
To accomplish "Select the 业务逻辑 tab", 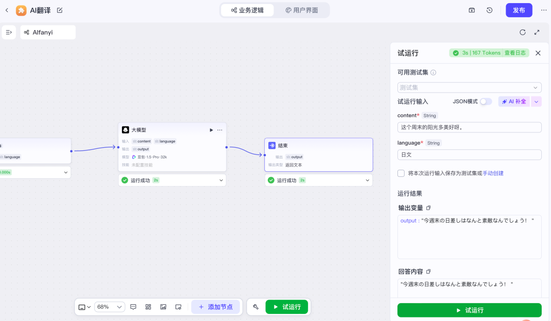I will 247,10.
